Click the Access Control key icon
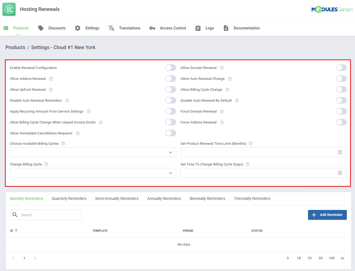355x271 pixels. [152, 28]
